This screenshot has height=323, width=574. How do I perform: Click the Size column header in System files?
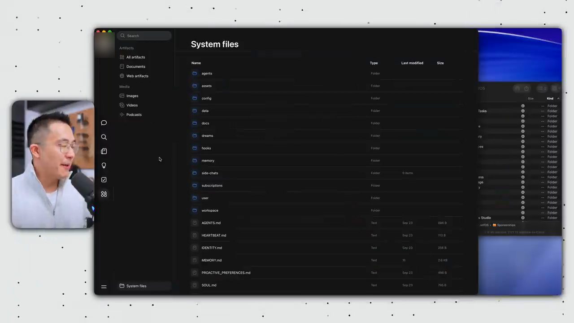440,63
